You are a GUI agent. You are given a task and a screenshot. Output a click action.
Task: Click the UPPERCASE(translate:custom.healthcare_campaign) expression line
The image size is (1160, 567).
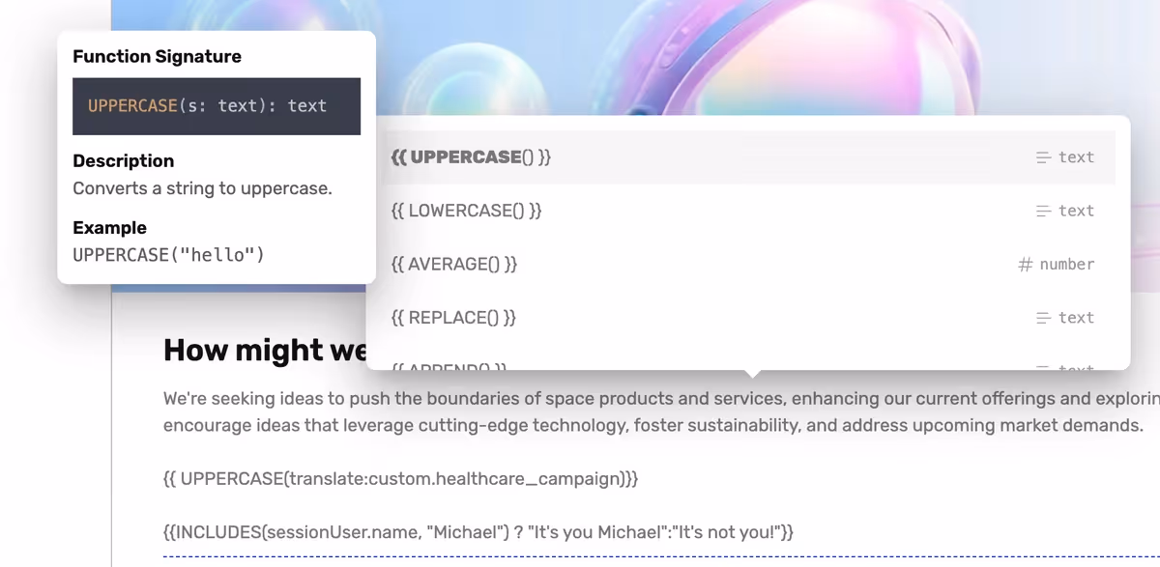point(400,479)
